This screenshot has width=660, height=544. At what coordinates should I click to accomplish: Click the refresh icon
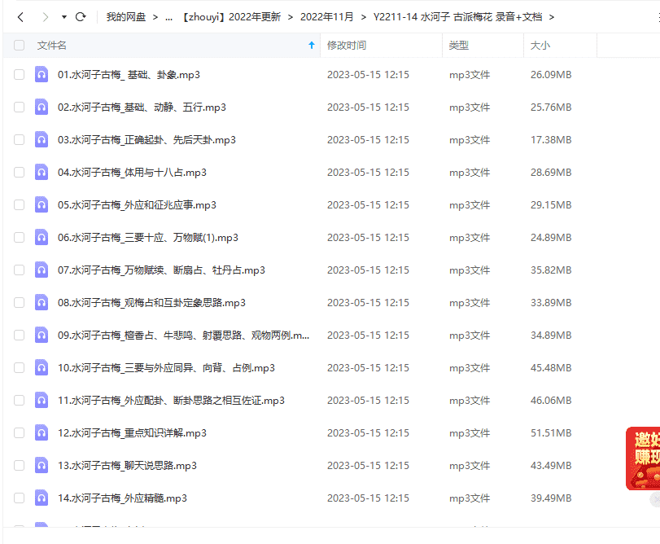pyautogui.click(x=81, y=17)
